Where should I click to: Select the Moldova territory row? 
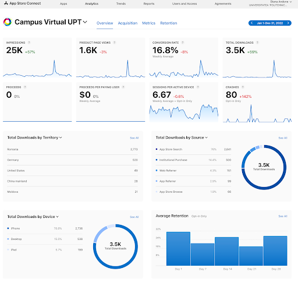pyautogui.click(x=72, y=192)
